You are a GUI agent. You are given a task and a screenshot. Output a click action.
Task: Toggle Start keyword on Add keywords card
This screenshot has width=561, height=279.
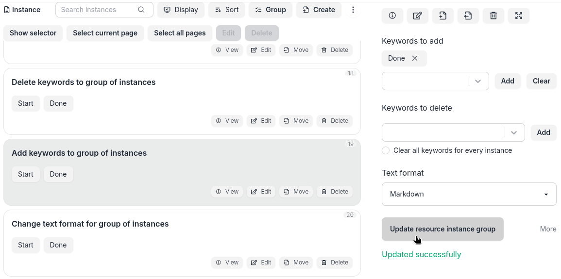click(26, 174)
